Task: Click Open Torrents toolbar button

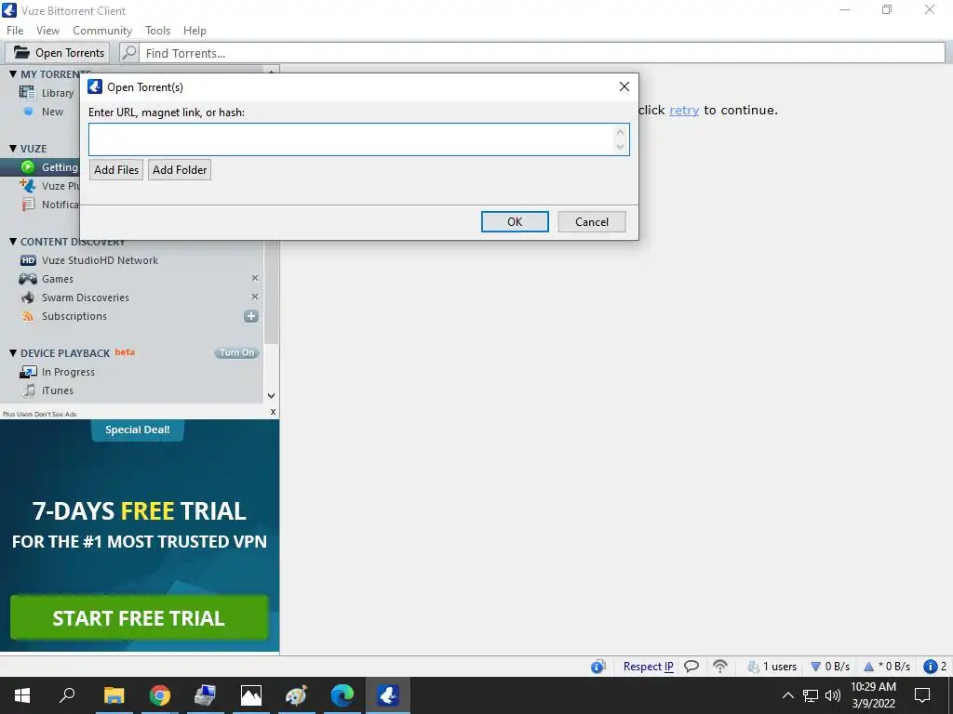Action: pyautogui.click(x=57, y=53)
